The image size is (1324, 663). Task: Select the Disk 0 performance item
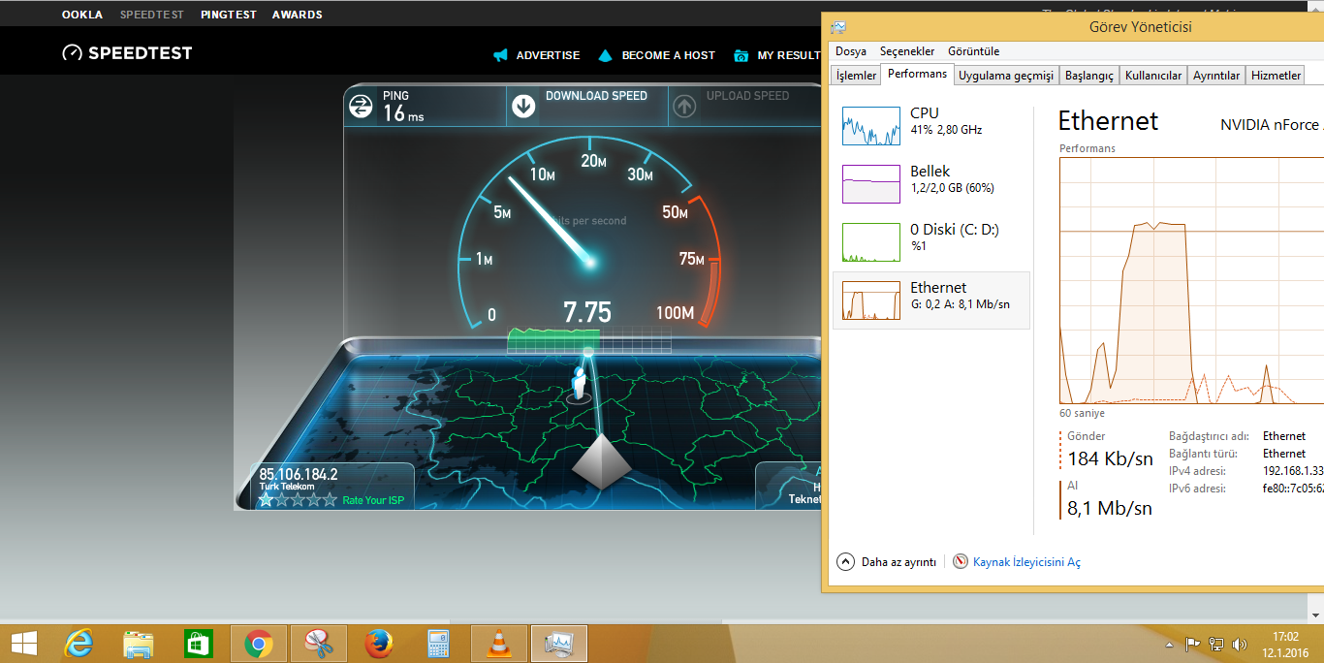930,242
